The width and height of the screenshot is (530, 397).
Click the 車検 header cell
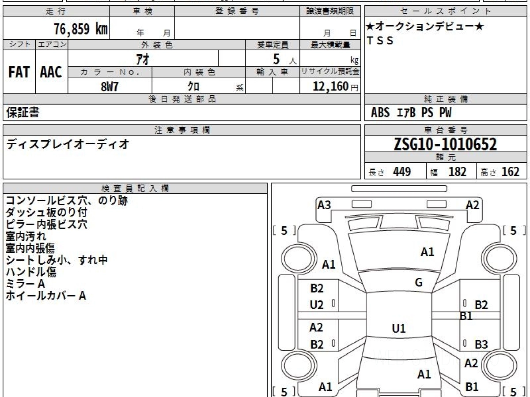click(142, 11)
